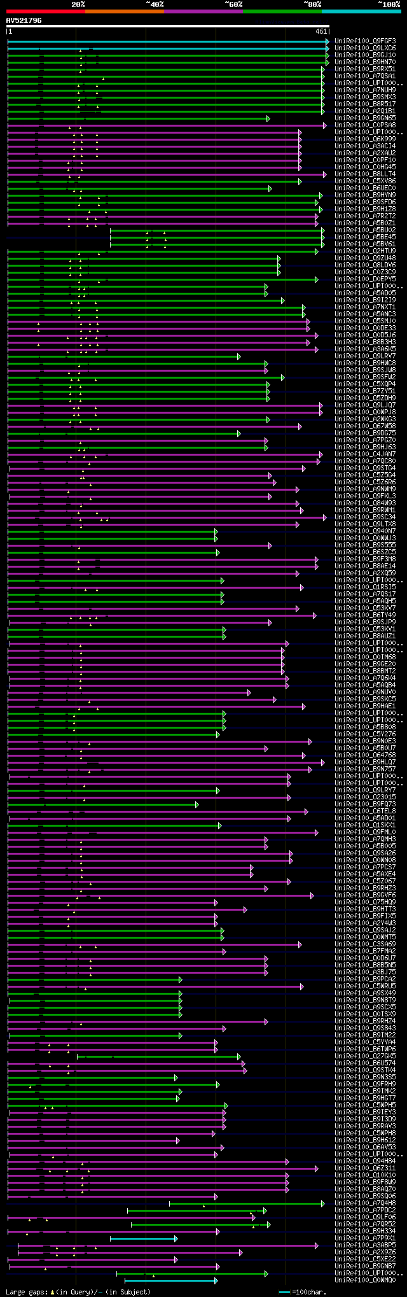Open the UniRef100_A7NUH9 entry

[365, 90]
